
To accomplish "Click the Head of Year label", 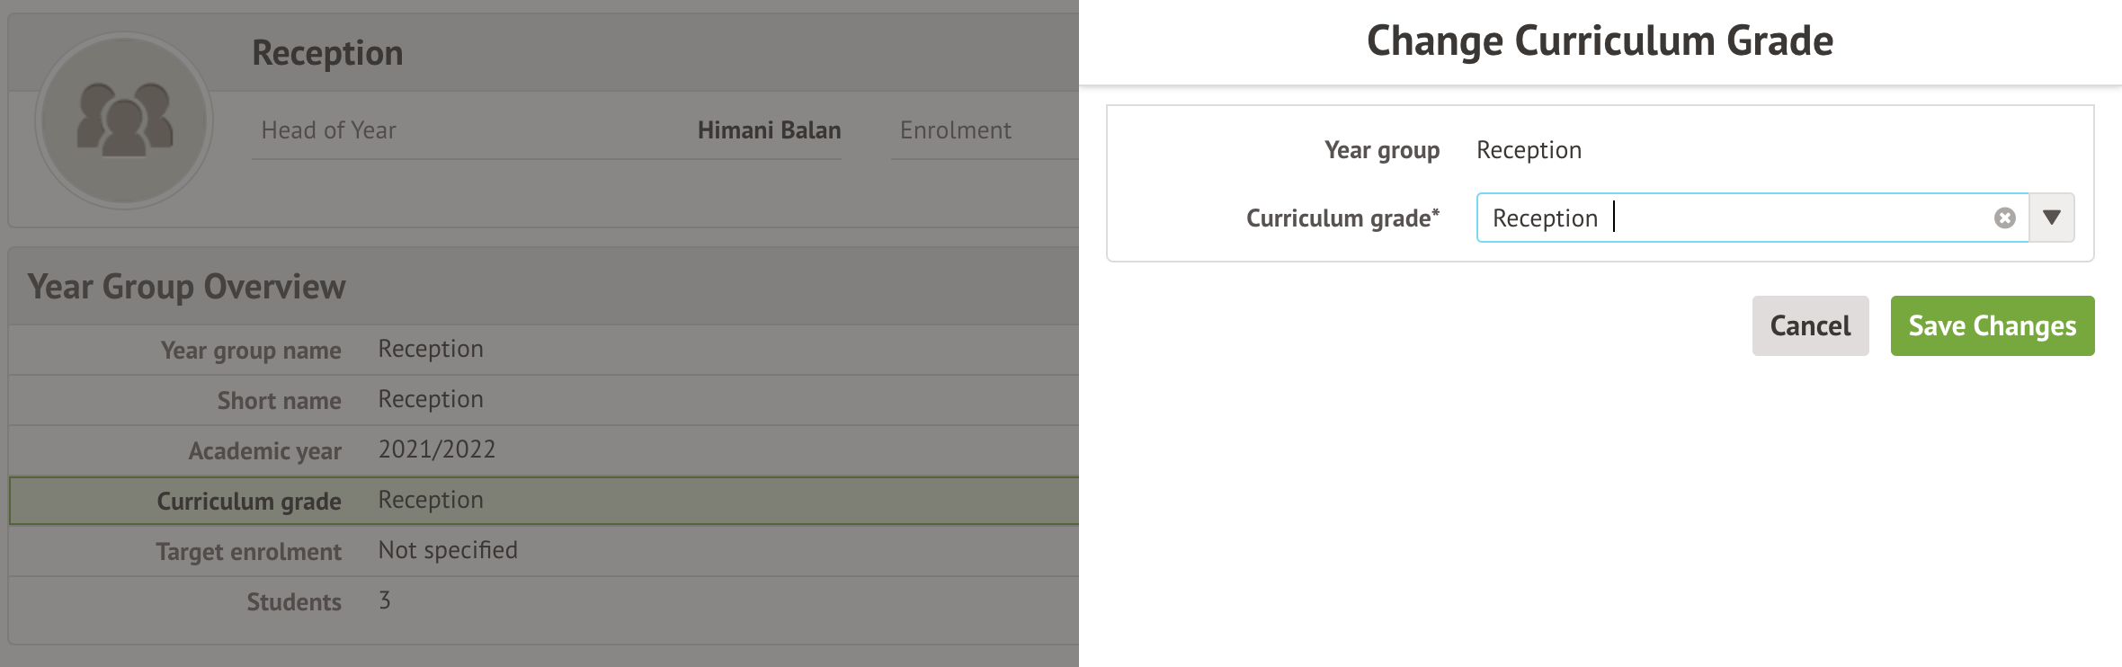I will click(328, 130).
